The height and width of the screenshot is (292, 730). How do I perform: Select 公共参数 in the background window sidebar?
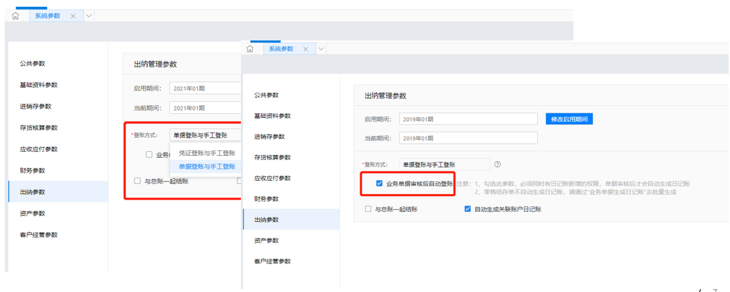point(32,63)
